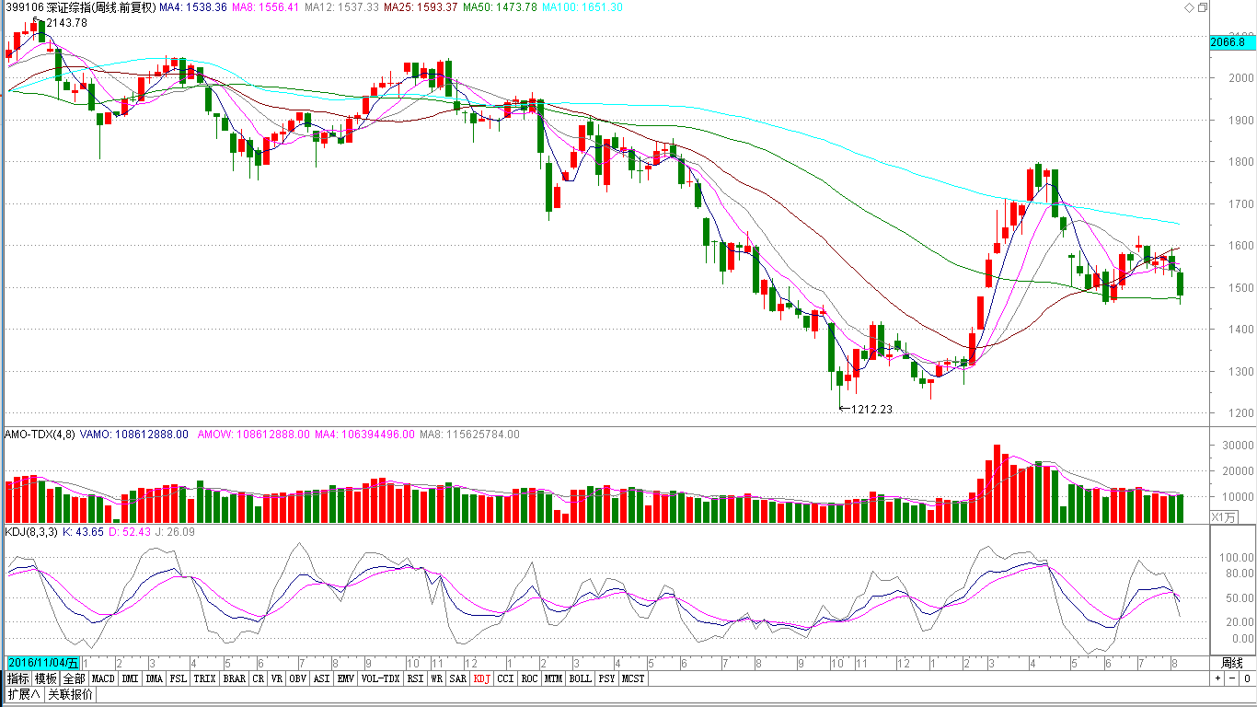Open the 周线 period selector

pyautogui.click(x=1231, y=663)
